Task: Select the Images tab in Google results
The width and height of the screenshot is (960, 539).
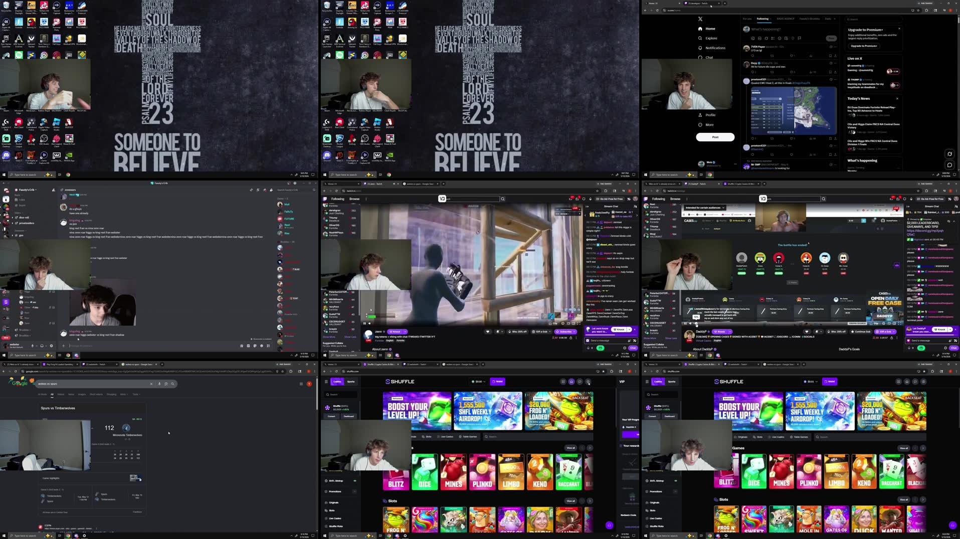Action: coord(82,394)
